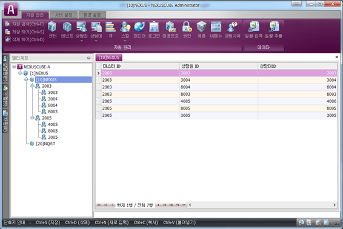
Task: Click the 상담원 agent ribbon icon
Action: coord(82,30)
